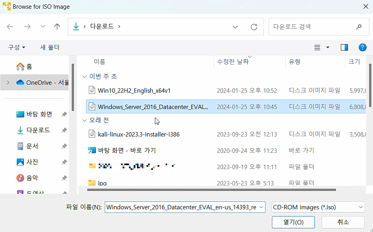
Task: Open the 구성 menu
Action: pyautogui.click(x=17, y=47)
